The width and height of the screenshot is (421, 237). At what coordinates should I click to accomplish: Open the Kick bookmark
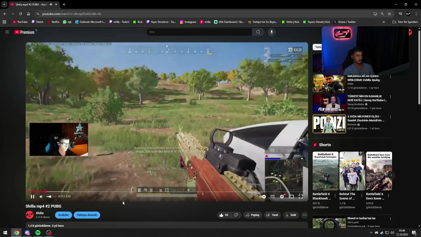click(138, 22)
